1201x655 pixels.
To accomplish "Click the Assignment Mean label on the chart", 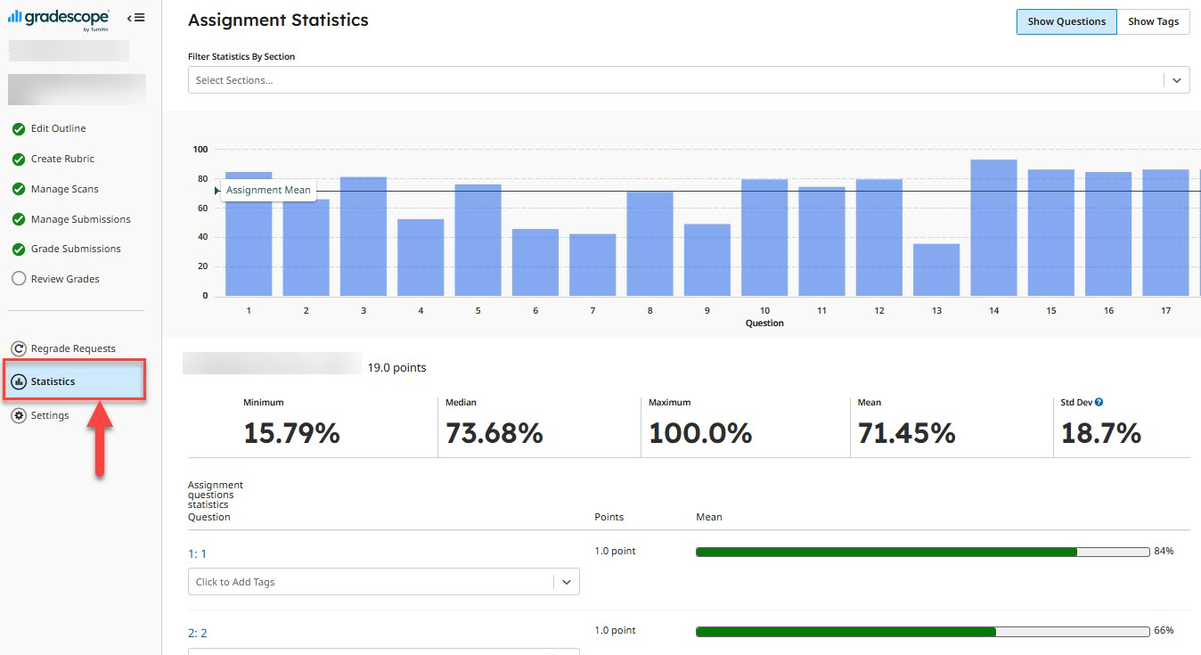I will tap(268, 190).
